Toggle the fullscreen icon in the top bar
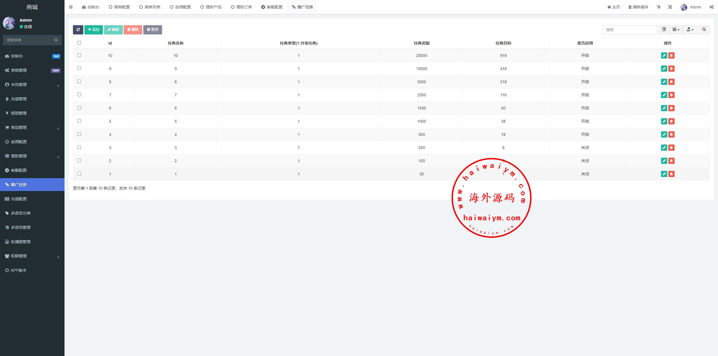Viewport: 718px width, 356px height. point(670,7)
